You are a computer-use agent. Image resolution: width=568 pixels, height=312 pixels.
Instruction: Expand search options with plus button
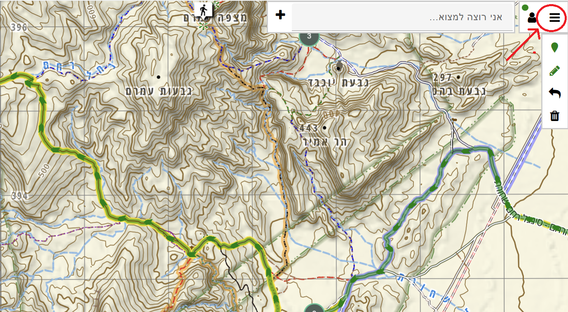(280, 15)
